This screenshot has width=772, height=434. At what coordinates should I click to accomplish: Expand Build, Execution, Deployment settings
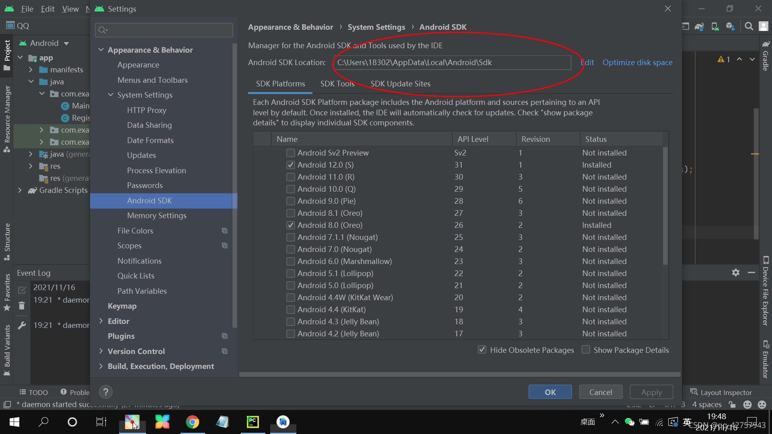pos(101,366)
